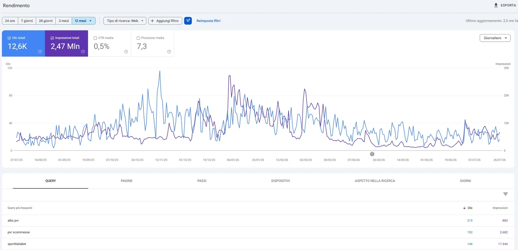The width and height of the screenshot is (518, 250).
Task: Click the download icon next to ESPORTA
Action: [x=496, y=5]
